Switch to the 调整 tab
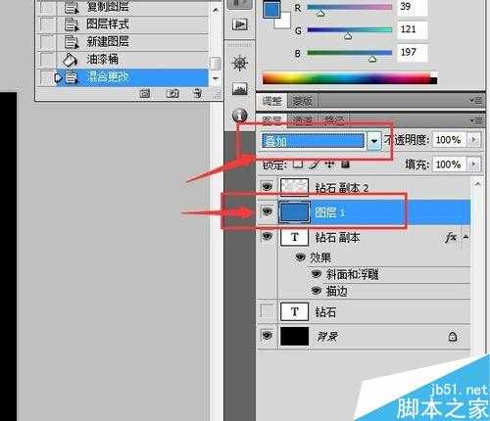 tap(271, 101)
